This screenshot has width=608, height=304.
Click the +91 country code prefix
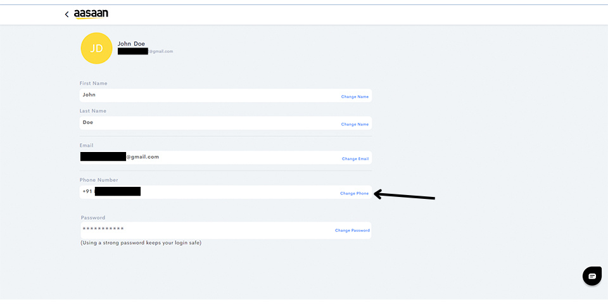click(x=87, y=191)
